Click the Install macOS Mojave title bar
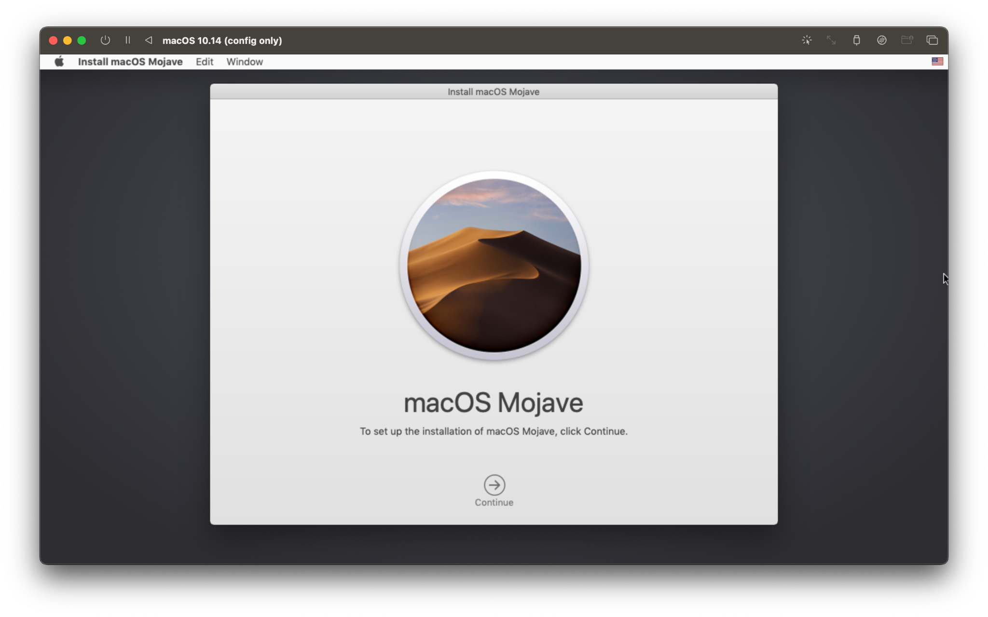Viewport: 988px width, 617px height. (x=494, y=92)
